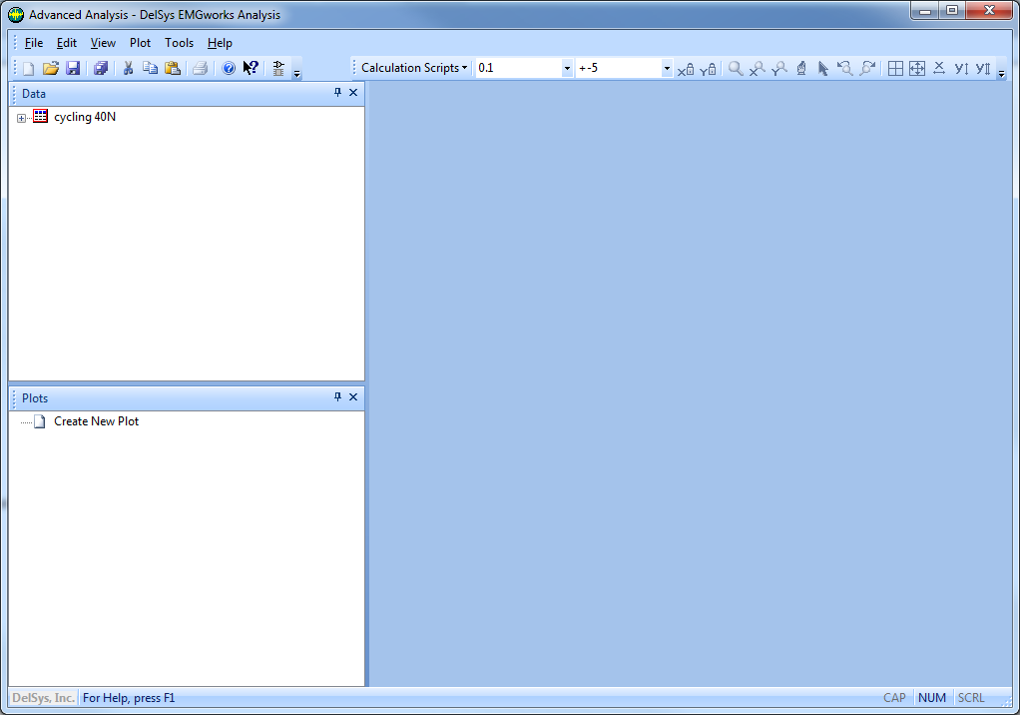This screenshot has width=1020, height=715.
Task: Click the New file icon
Action: coord(28,69)
